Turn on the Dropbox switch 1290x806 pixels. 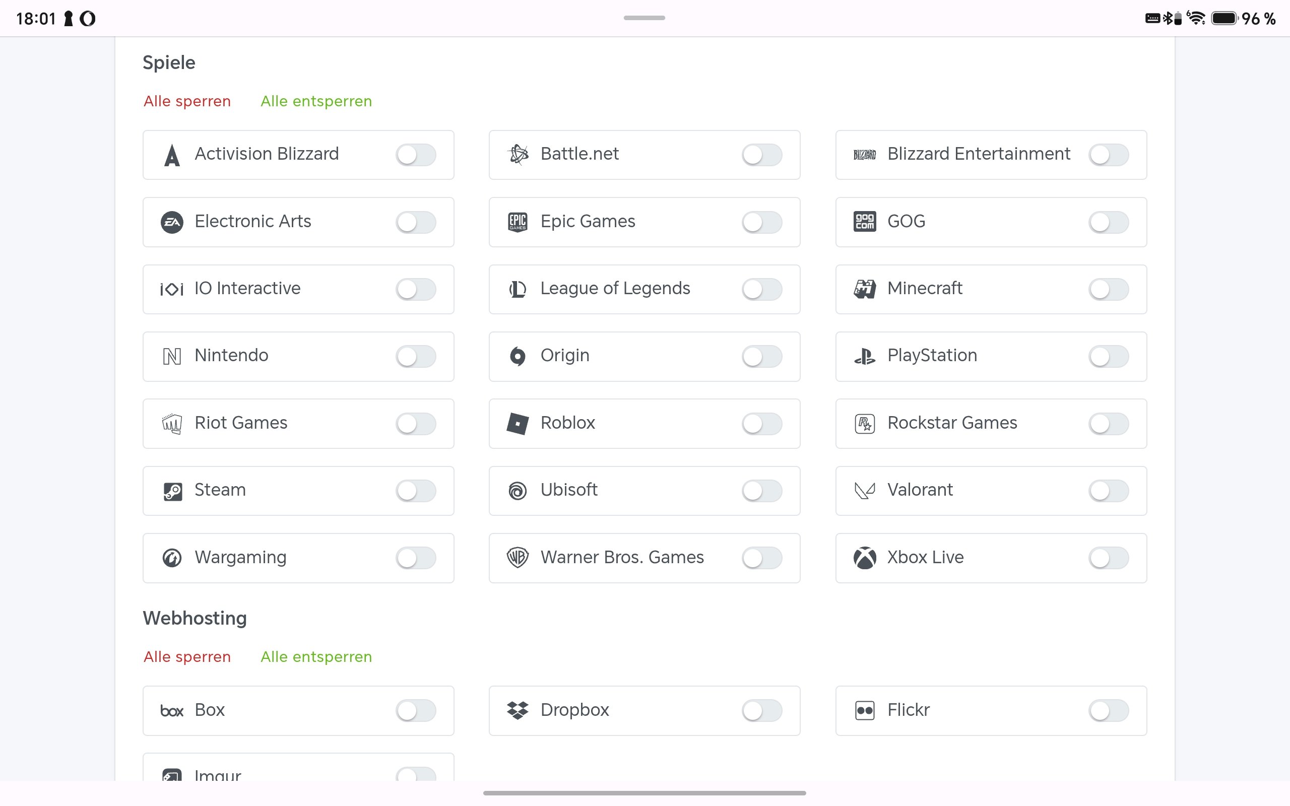pos(762,711)
